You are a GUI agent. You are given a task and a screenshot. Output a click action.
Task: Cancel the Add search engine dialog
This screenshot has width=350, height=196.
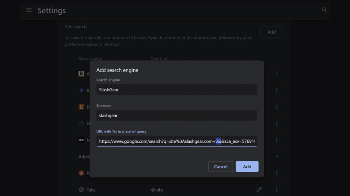(x=220, y=166)
